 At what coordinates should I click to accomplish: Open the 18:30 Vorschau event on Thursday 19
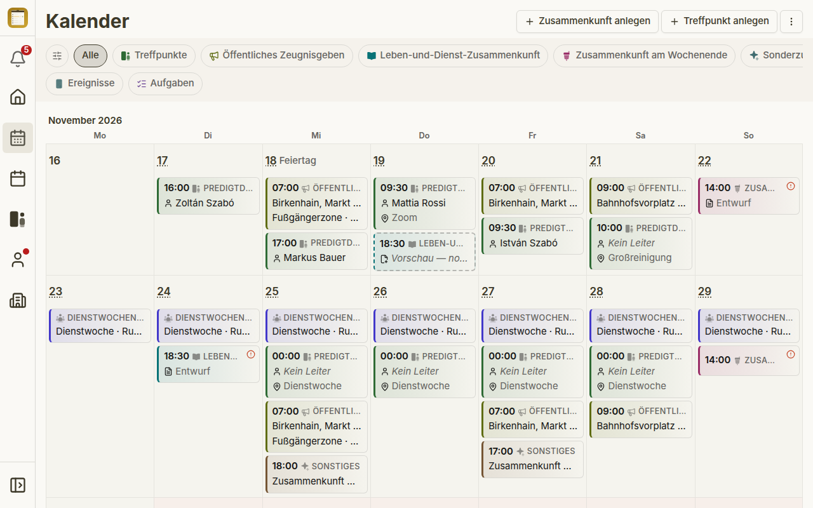point(424,251)
